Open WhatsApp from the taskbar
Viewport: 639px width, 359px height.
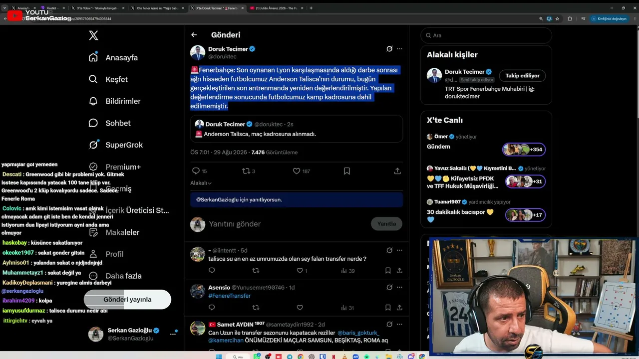[x=257, y=357]
